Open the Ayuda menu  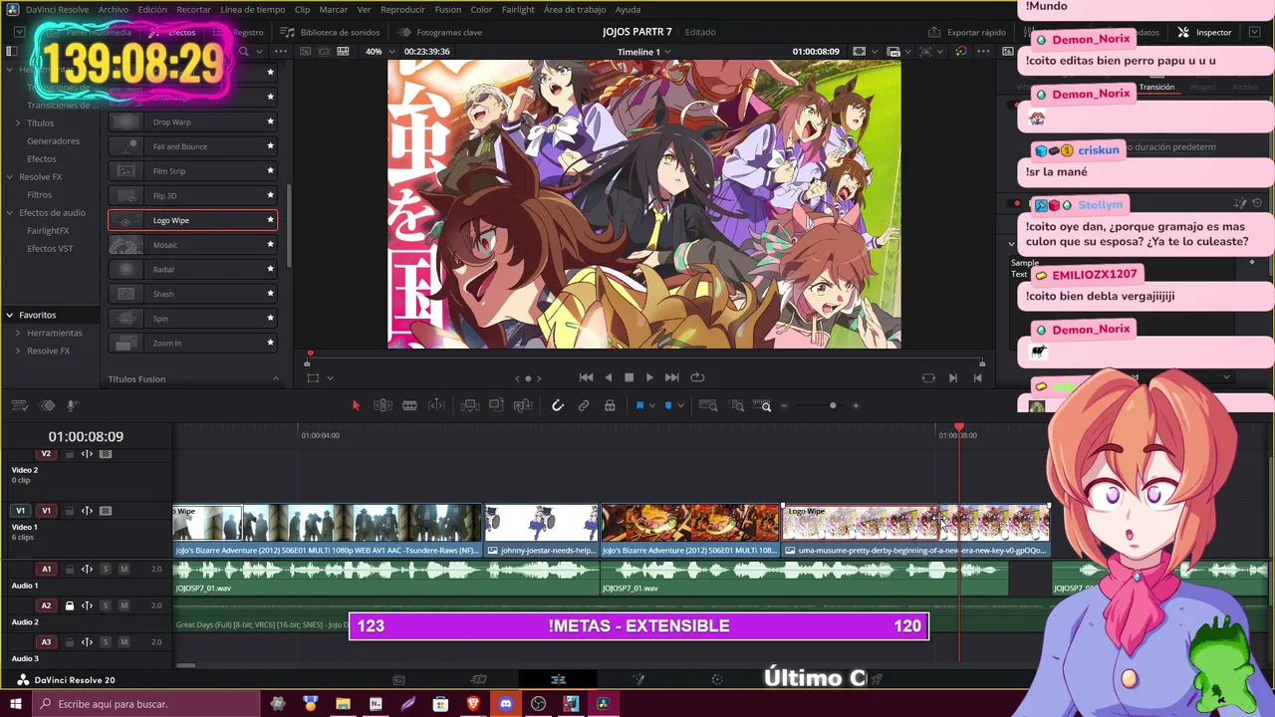pyautogui.click(x=628, y=9)
